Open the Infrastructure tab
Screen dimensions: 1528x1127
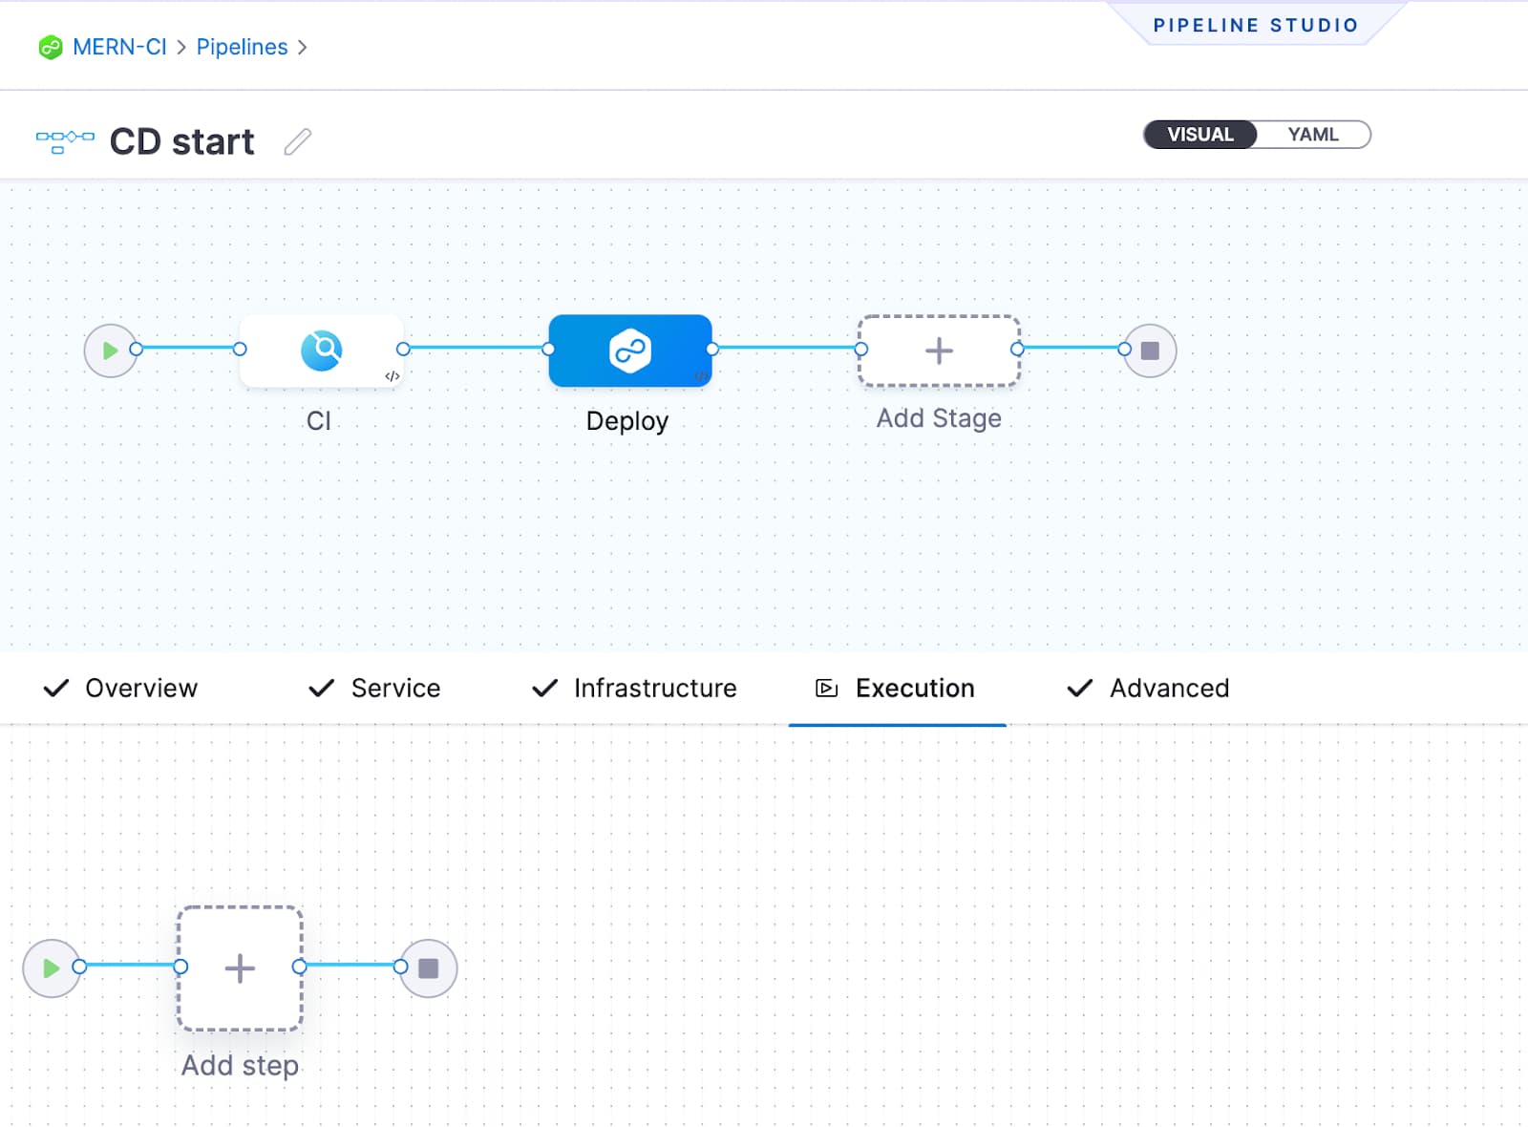click(654, 688)
